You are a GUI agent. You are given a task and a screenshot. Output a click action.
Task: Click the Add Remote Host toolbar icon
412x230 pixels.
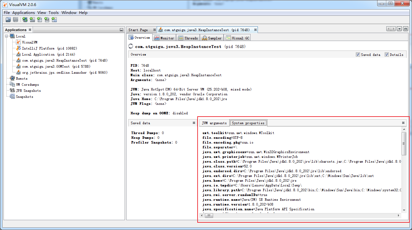pos(25,20)
